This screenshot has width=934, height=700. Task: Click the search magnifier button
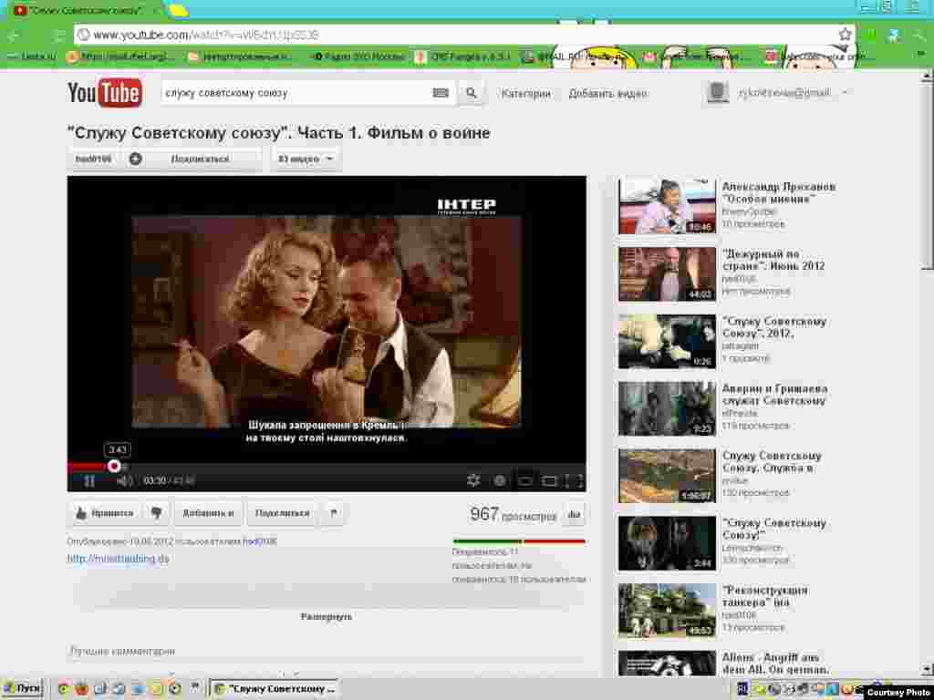click(471, 93)
